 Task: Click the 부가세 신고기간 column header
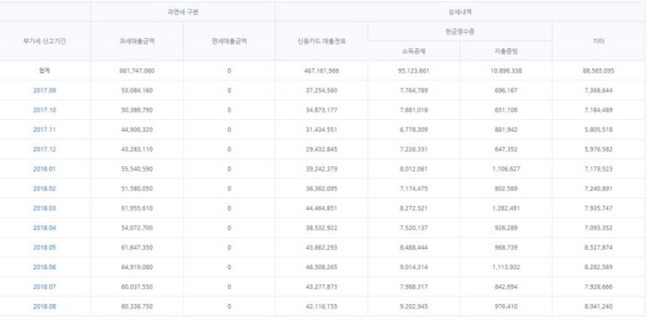45,42
